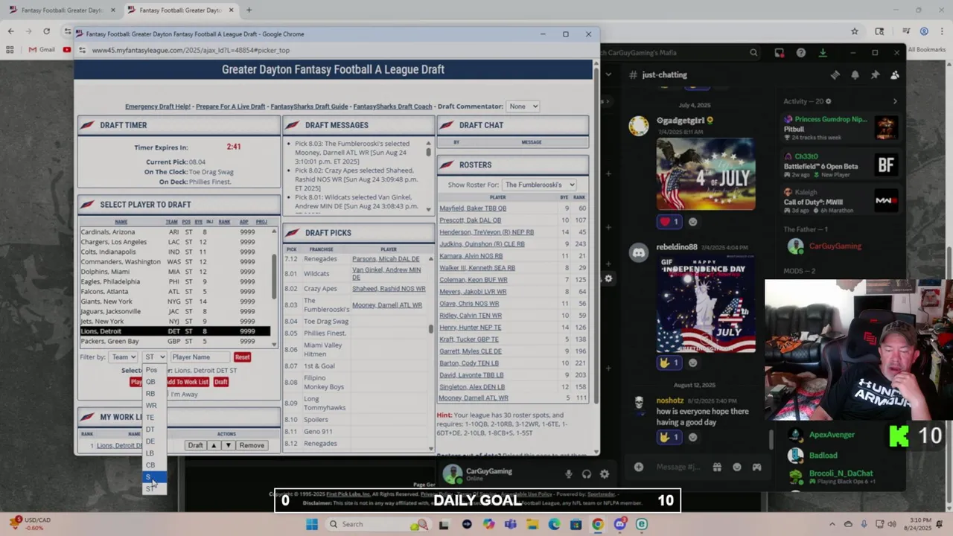Open new Chrome tab

pyautogui.click(x=249, y=10)
